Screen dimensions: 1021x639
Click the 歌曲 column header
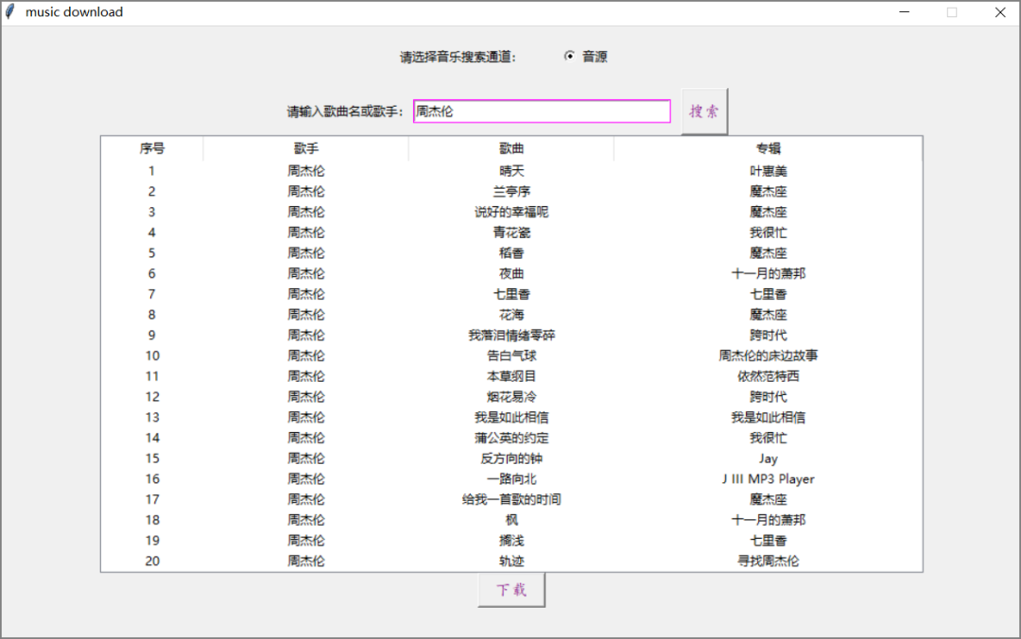click(x=510, y=147)
